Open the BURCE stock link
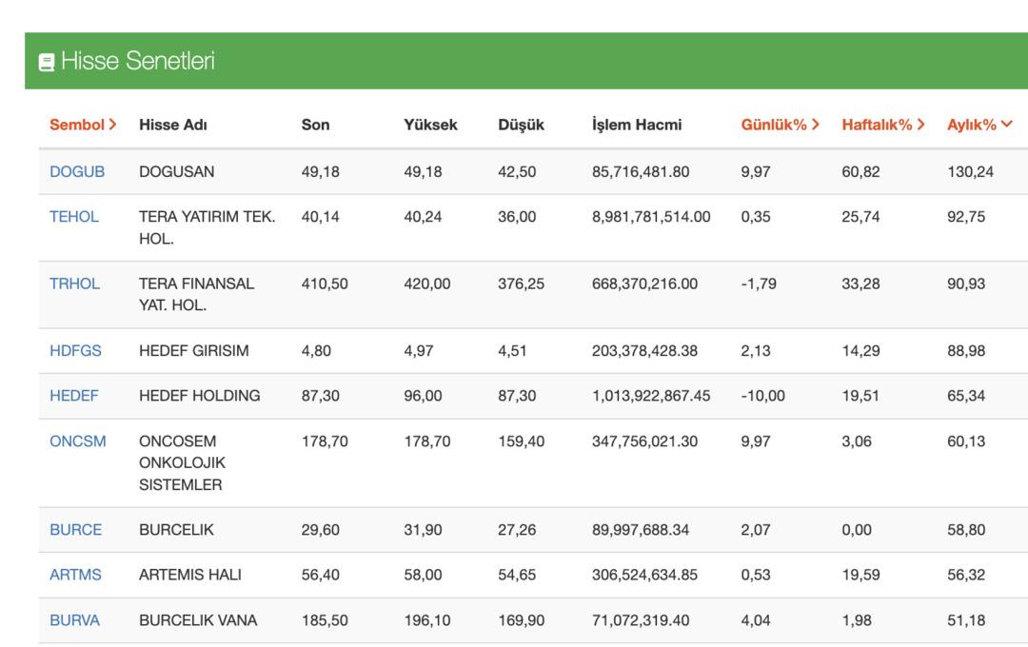Image resolution: width=1028 pixels, height=647 pixels. (75, 530)
